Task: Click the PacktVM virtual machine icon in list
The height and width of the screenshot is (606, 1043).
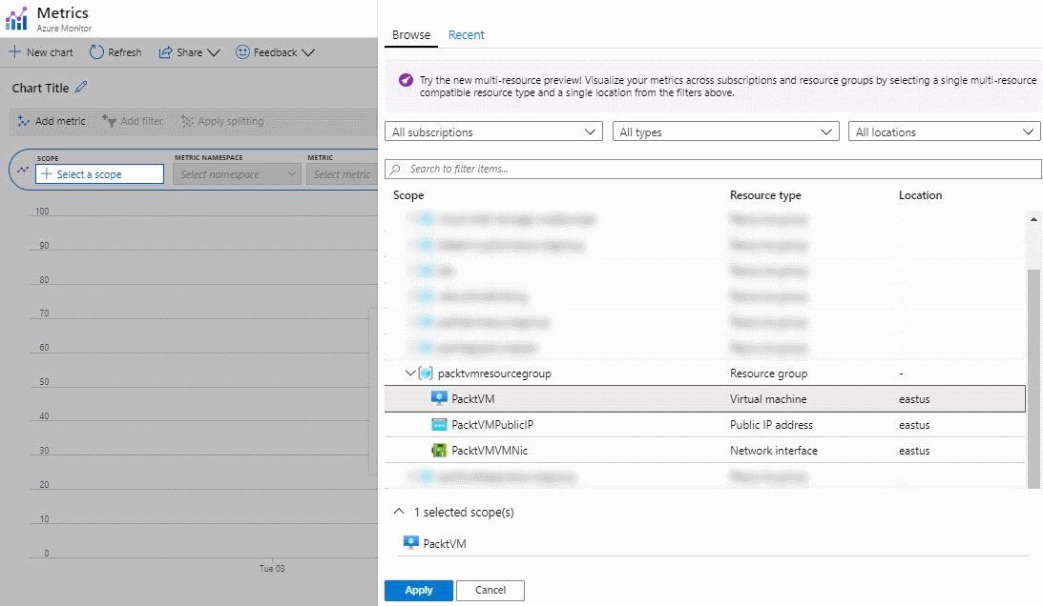Action: click(x=439, y=398)
